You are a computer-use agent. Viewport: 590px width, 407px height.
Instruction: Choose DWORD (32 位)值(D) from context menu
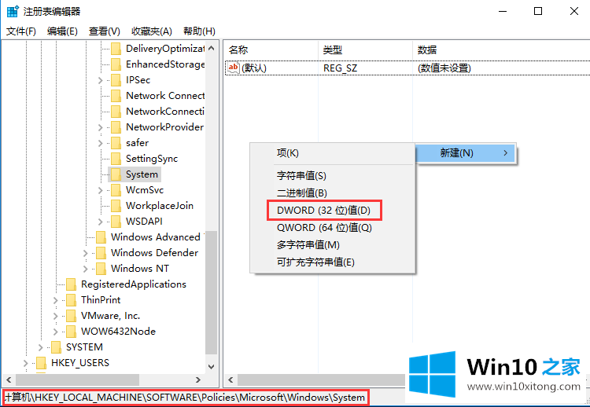tap(324, 211)
